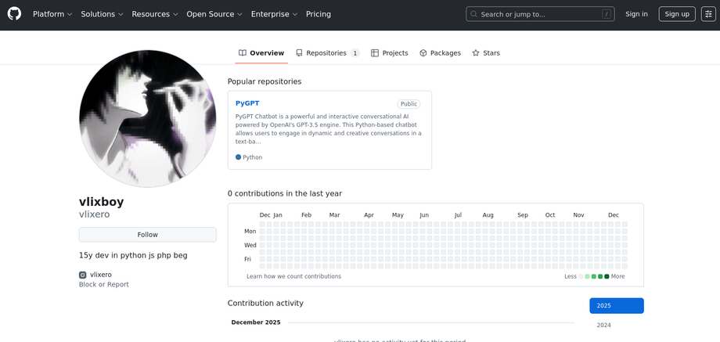
Task: Click the bio text 15y dev in python
Action: 133,255
